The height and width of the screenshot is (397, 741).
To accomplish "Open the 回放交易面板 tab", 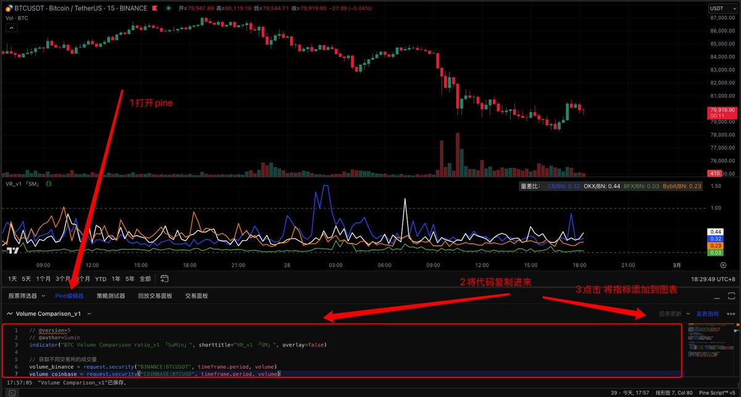I will click(x=155, y=296).
